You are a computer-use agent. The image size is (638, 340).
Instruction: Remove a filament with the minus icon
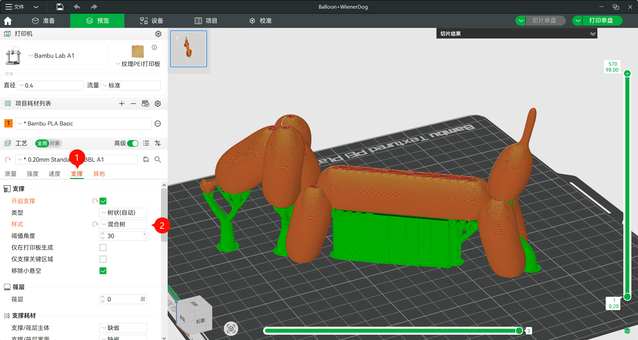pos(133,104)
